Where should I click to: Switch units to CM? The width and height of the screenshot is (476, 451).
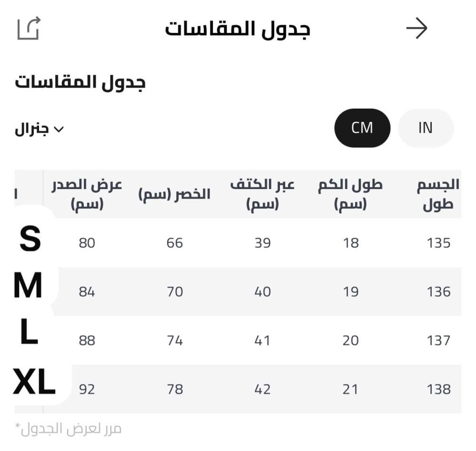(x=362, y=128)
